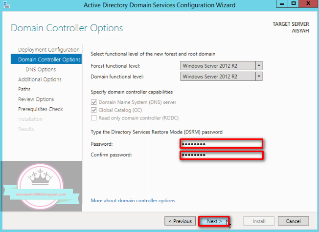Image resolution: width=319 pixels, height=232 pixels.
Task: Select Additional Options in the step list
Action: [x=40, y=79]
